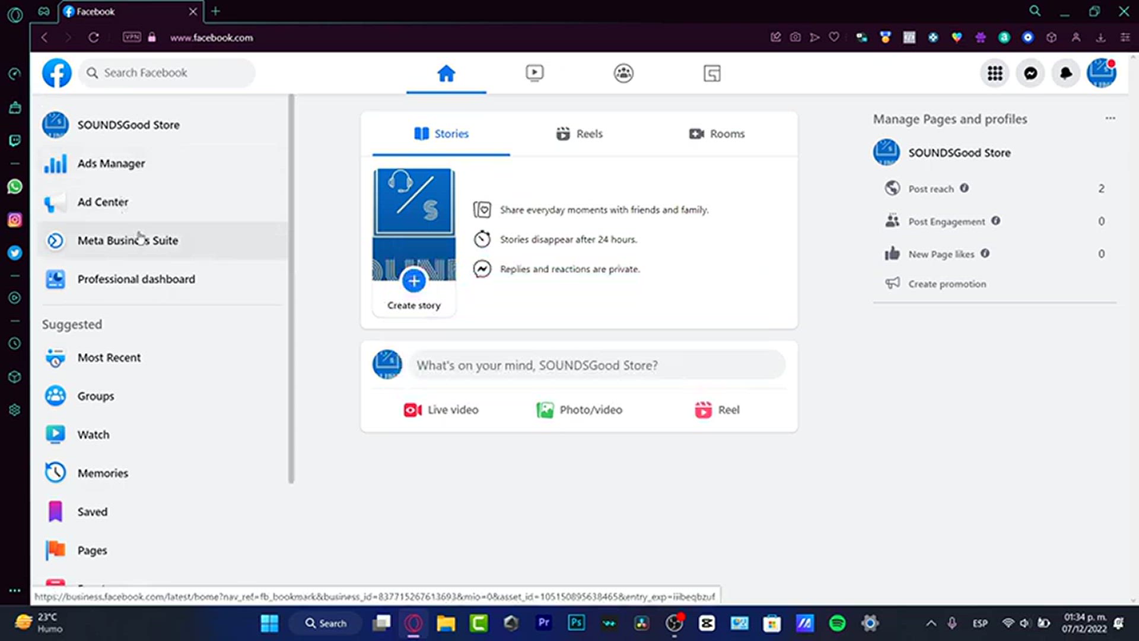Open account profile avatar menu
Viewport: 1139px width, 641px height.
pos(1102,73)
